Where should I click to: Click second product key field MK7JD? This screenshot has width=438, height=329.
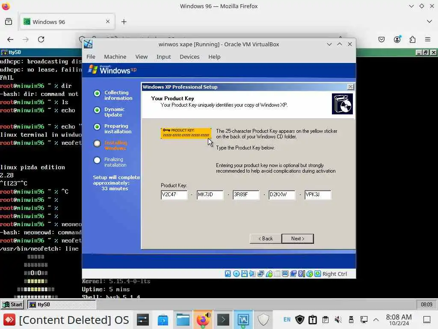coord(210,194)
